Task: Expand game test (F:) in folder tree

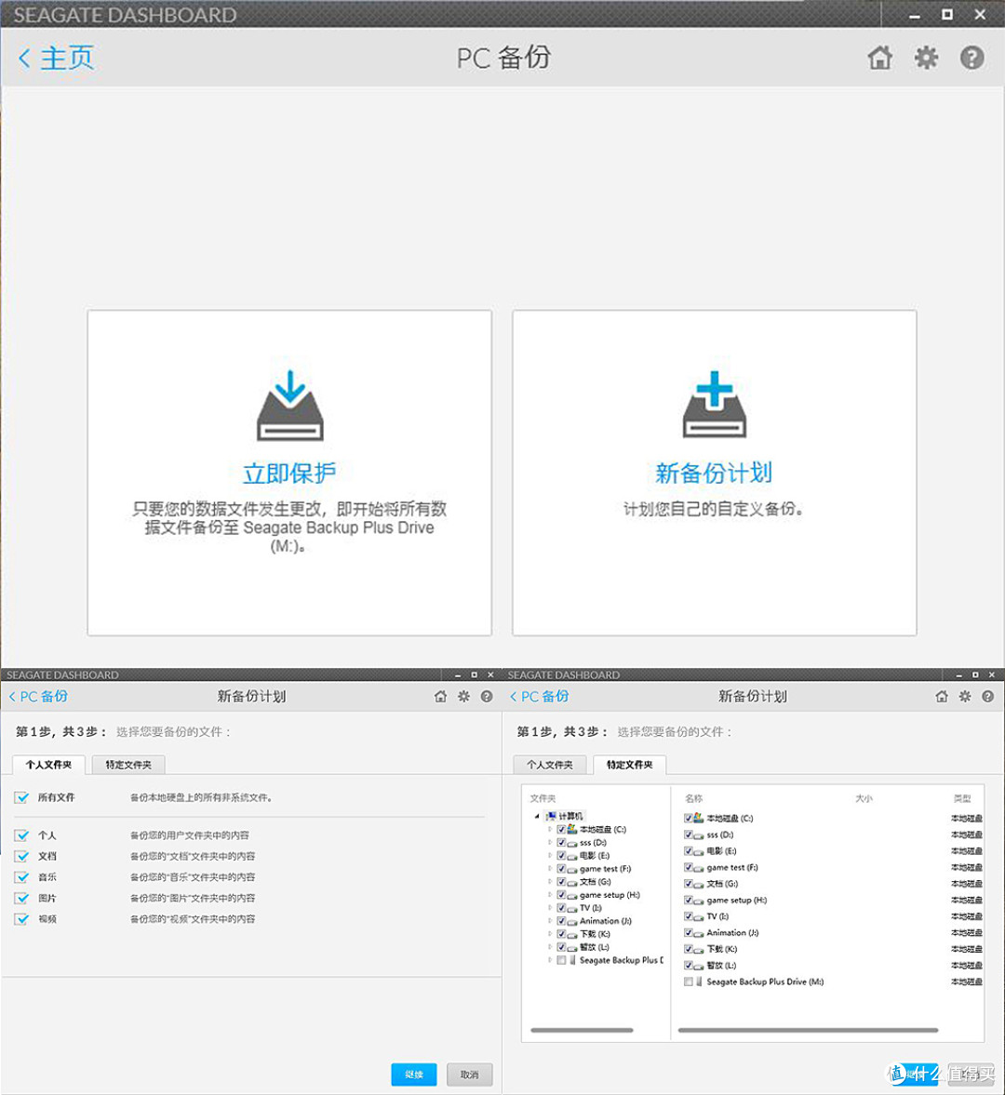Action: (x=550, y=869)
